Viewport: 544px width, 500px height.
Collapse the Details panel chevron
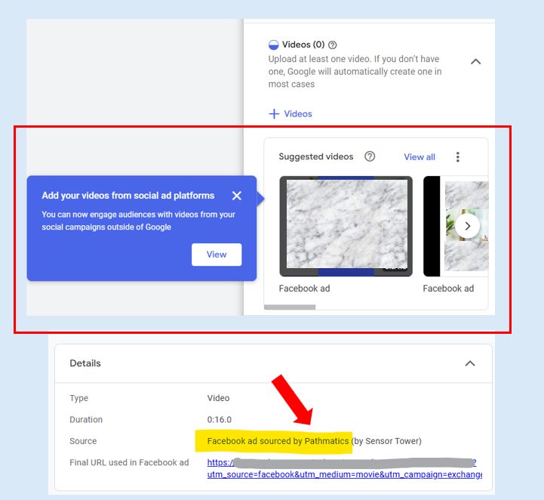click(470, 363)
